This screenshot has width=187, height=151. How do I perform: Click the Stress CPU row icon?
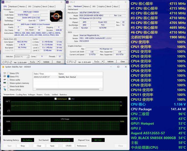5,73
